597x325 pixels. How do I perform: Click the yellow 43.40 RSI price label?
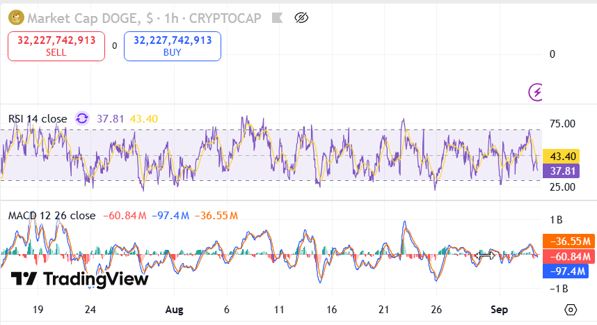[561, 157]
